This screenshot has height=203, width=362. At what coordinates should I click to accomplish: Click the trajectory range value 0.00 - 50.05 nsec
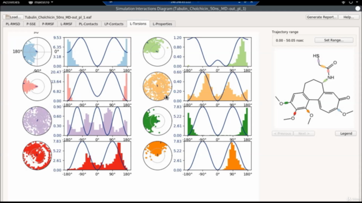pos(290,40)
